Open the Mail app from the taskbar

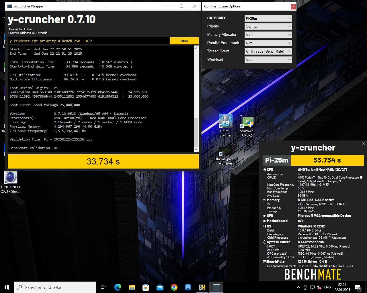(x=160, y=287)
